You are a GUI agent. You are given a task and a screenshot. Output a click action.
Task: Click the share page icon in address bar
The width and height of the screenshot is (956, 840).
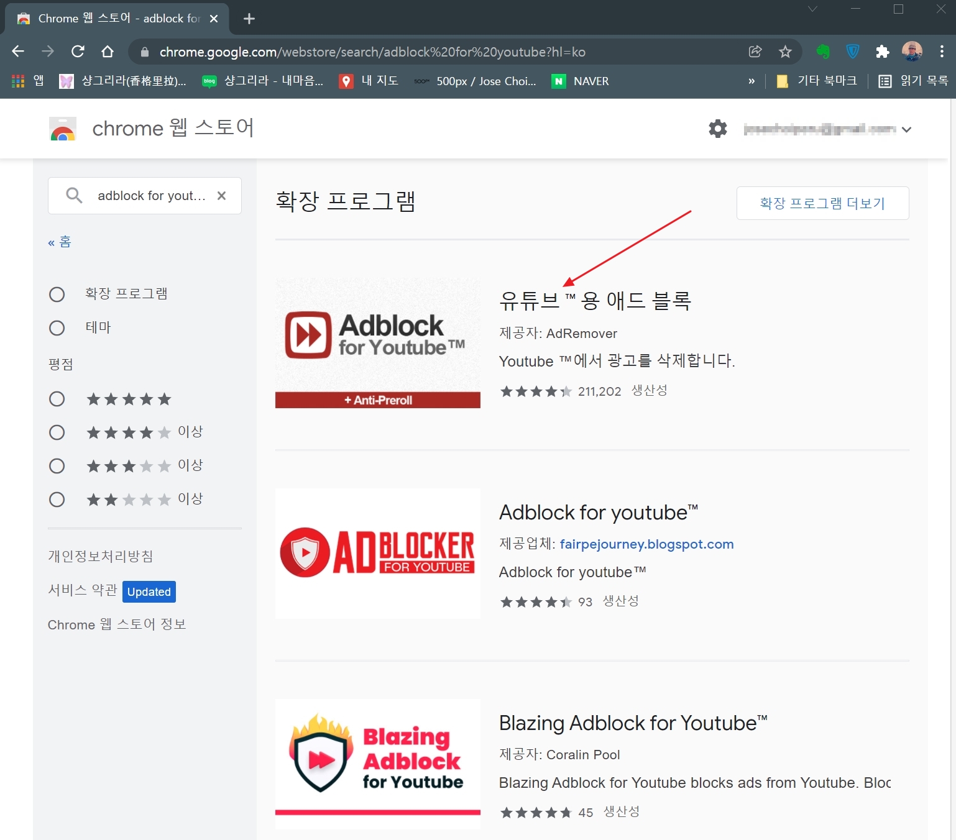coord(755,52)
